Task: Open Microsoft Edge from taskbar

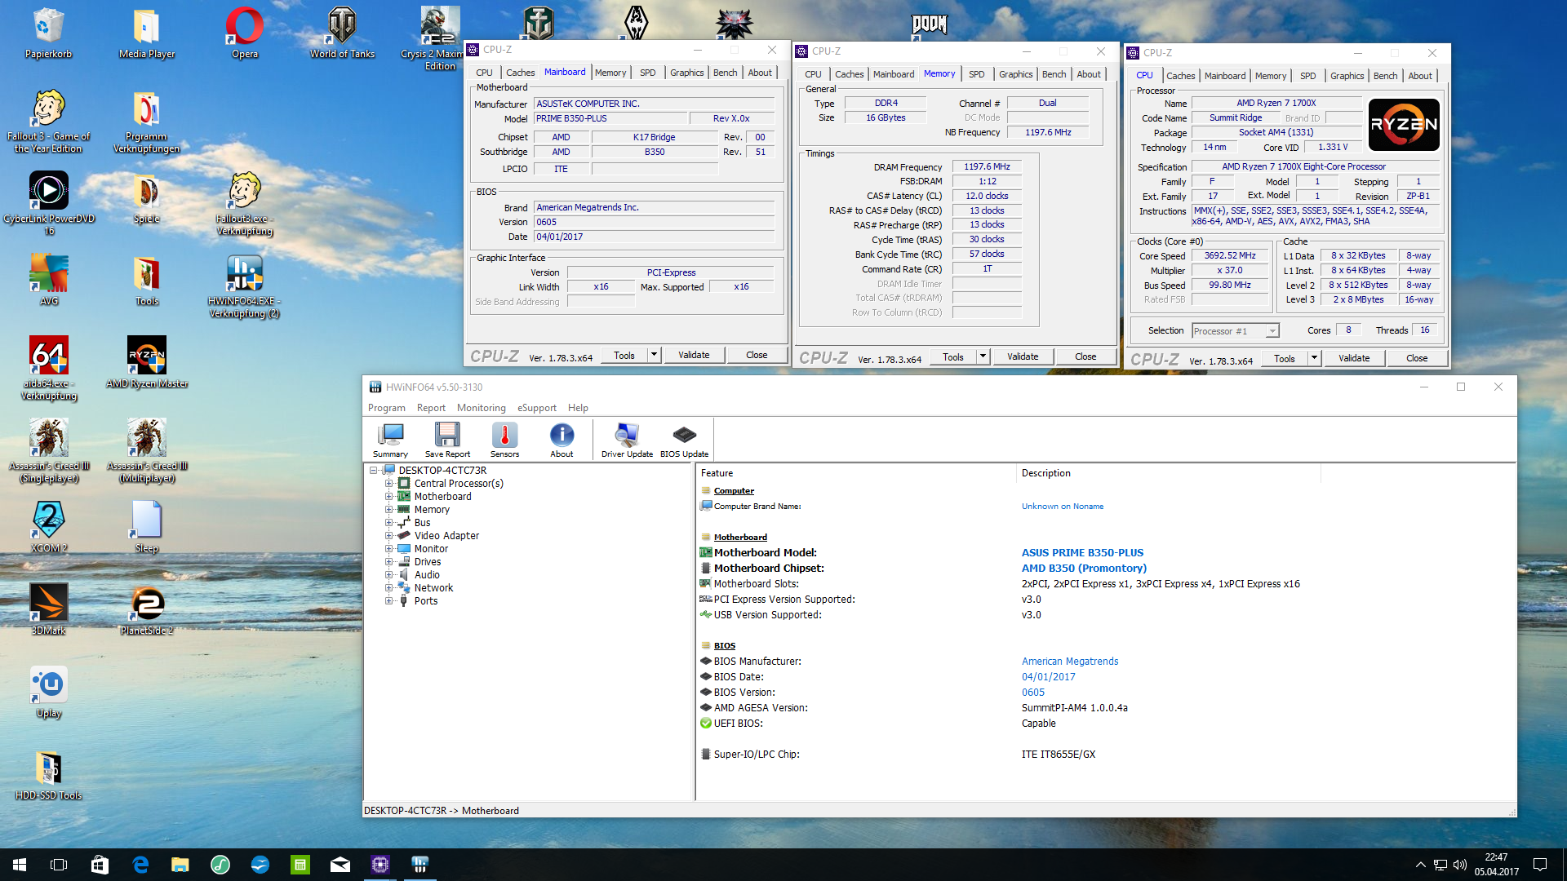Action: click(140, 865)
